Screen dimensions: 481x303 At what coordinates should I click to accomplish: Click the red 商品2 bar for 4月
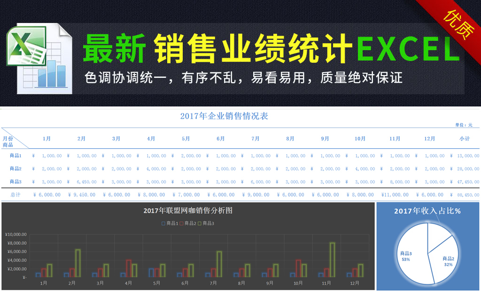click(x=129, y=269)
